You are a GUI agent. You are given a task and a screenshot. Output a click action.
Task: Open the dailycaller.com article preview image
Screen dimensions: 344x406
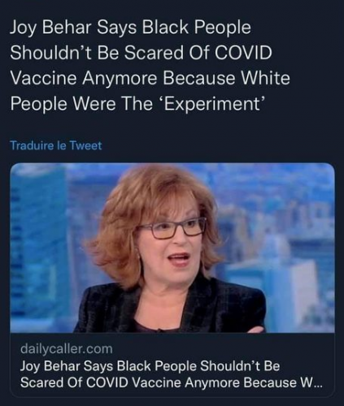click(172, 248)
